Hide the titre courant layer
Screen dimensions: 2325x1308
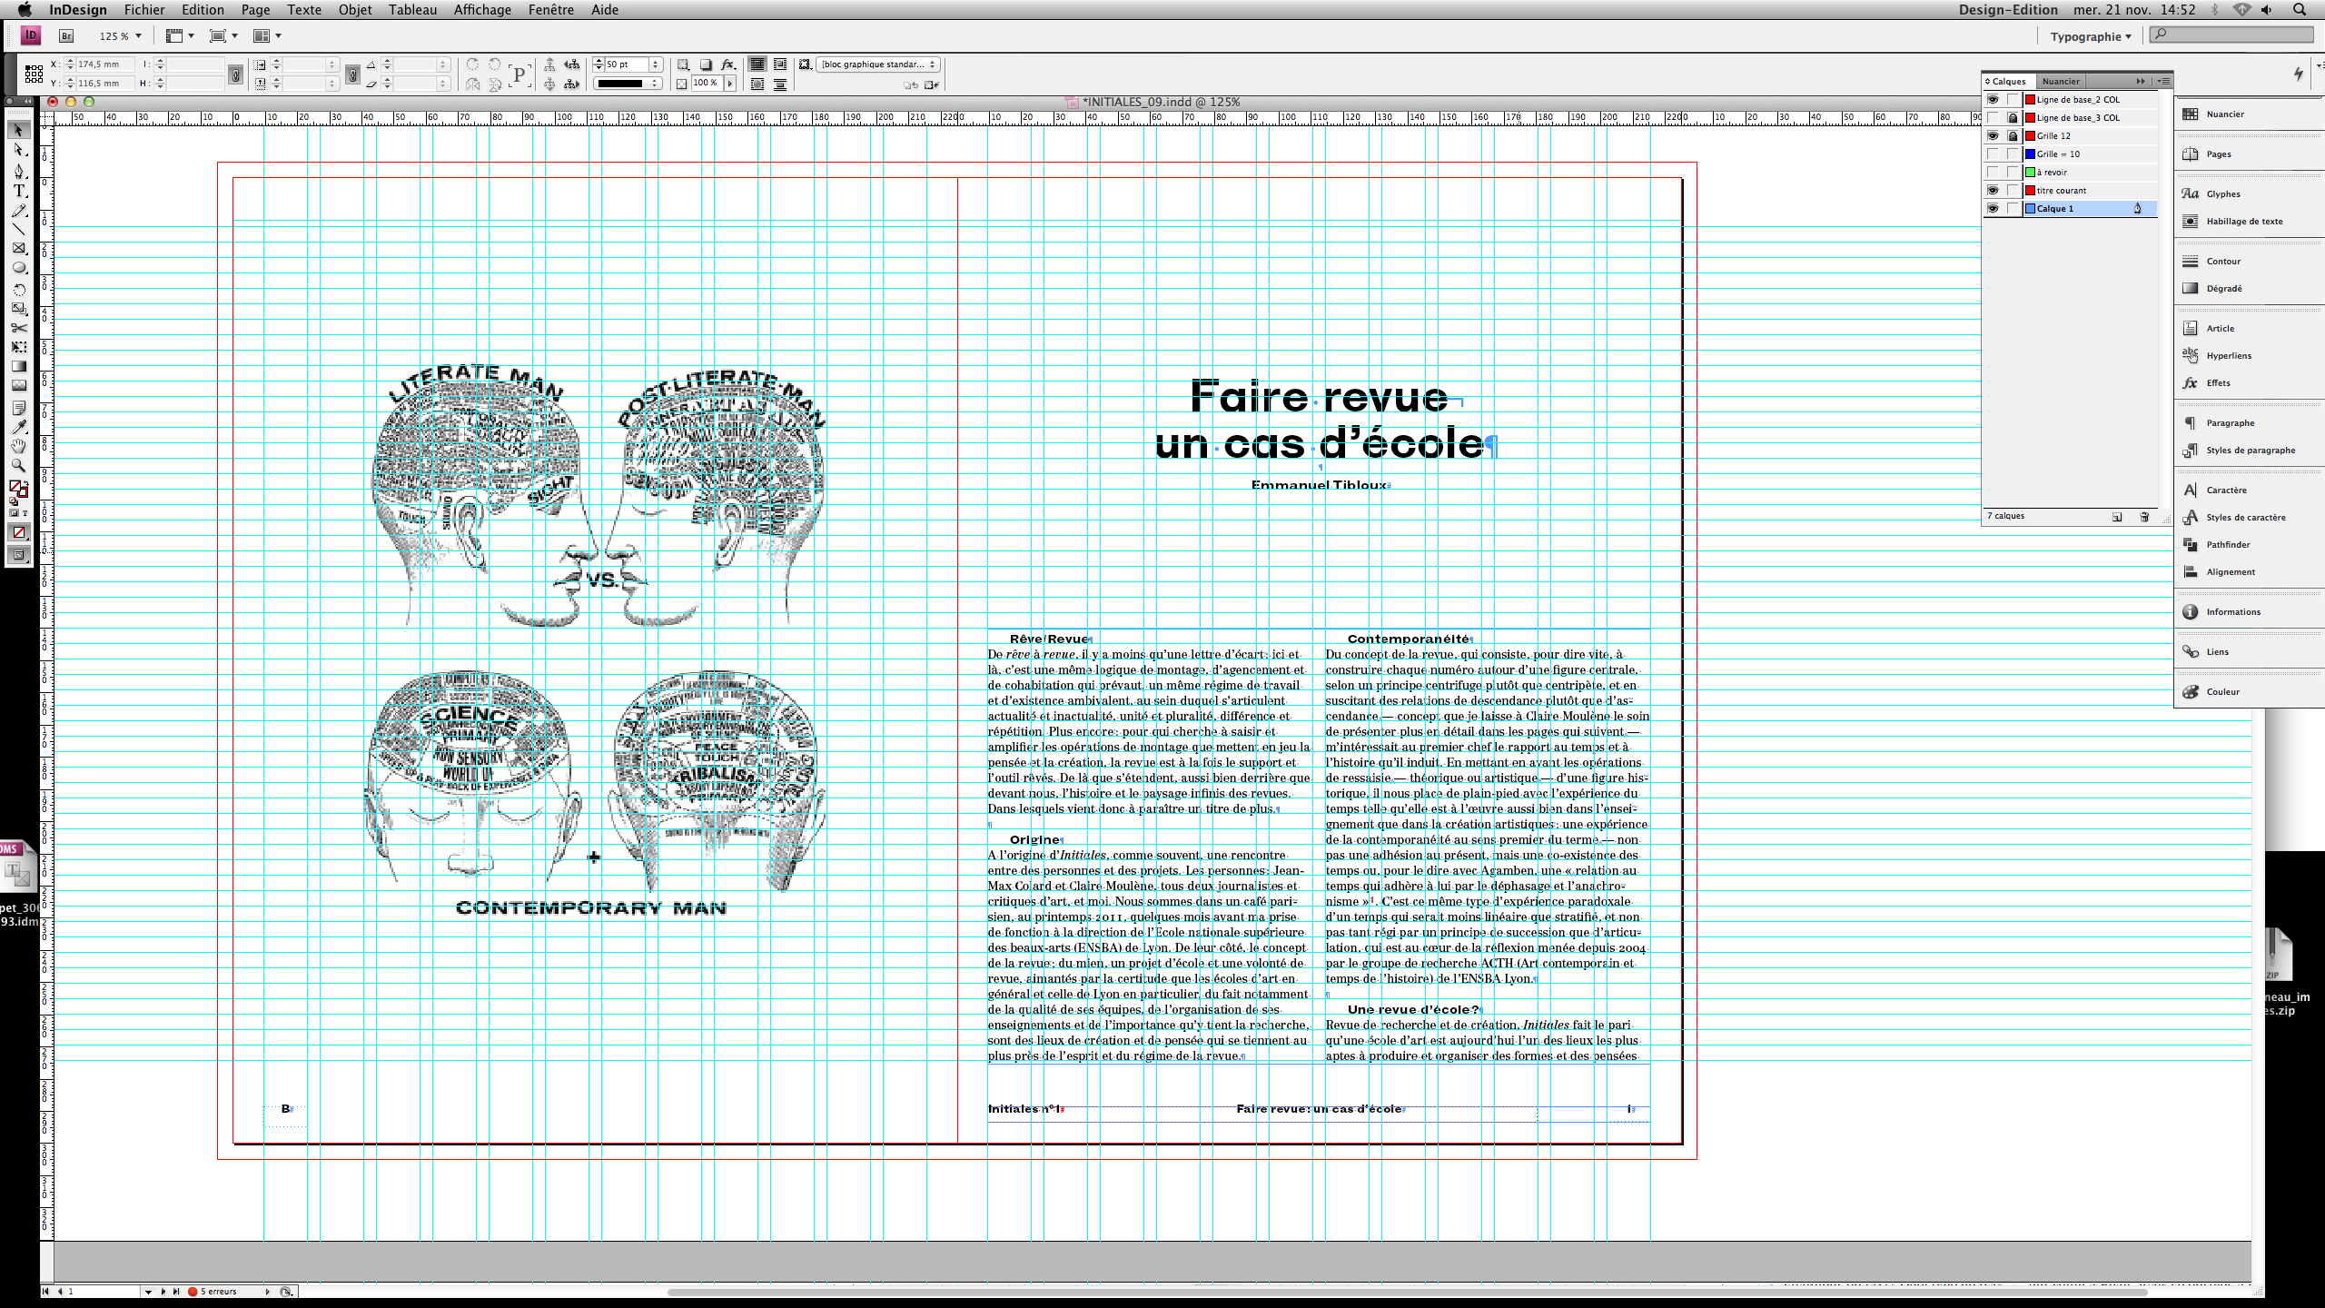pyautogui.click(x=1993, y=190)
